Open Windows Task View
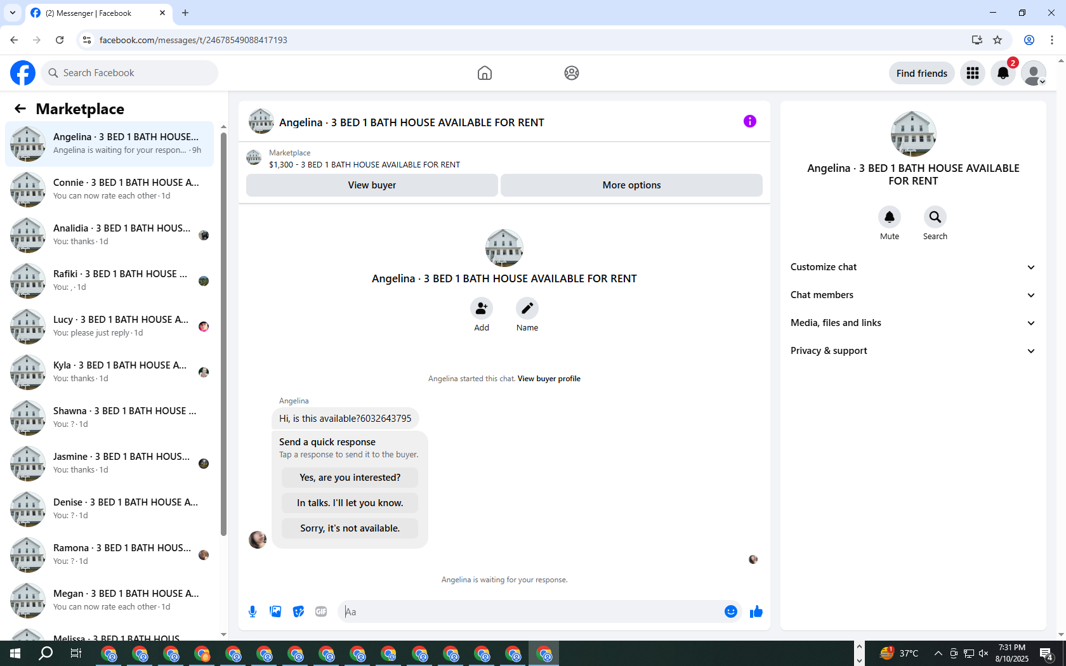This screenshot has height=666, width=1066. tap(76, 653)
